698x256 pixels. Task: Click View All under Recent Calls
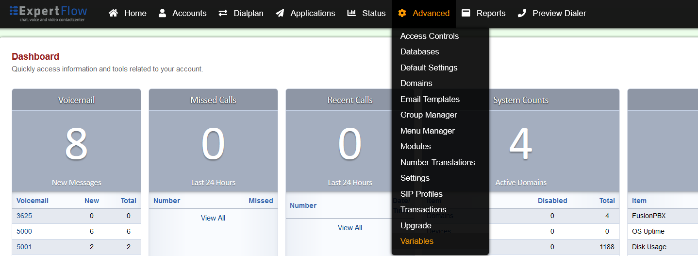pos(350,228)
